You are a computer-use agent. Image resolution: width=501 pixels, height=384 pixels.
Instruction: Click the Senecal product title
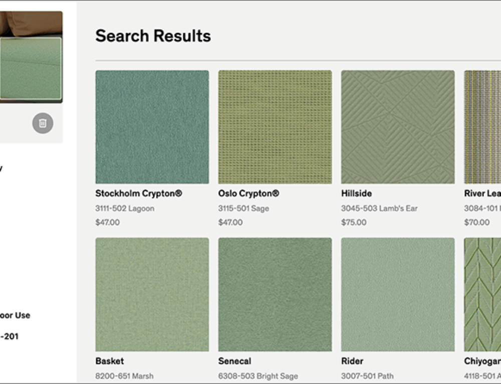click(234, 361)
